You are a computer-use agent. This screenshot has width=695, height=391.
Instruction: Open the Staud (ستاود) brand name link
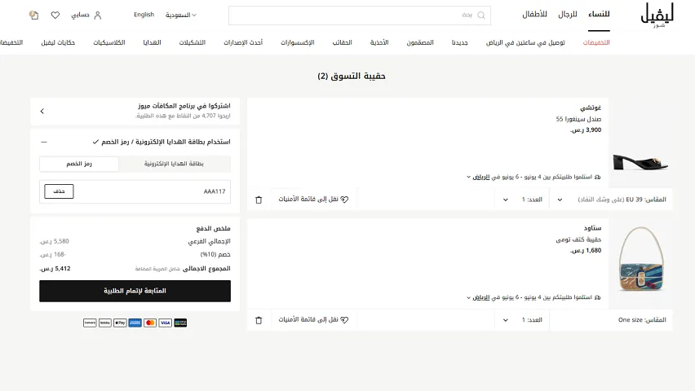pyautogui.click(x=592, y=228)
